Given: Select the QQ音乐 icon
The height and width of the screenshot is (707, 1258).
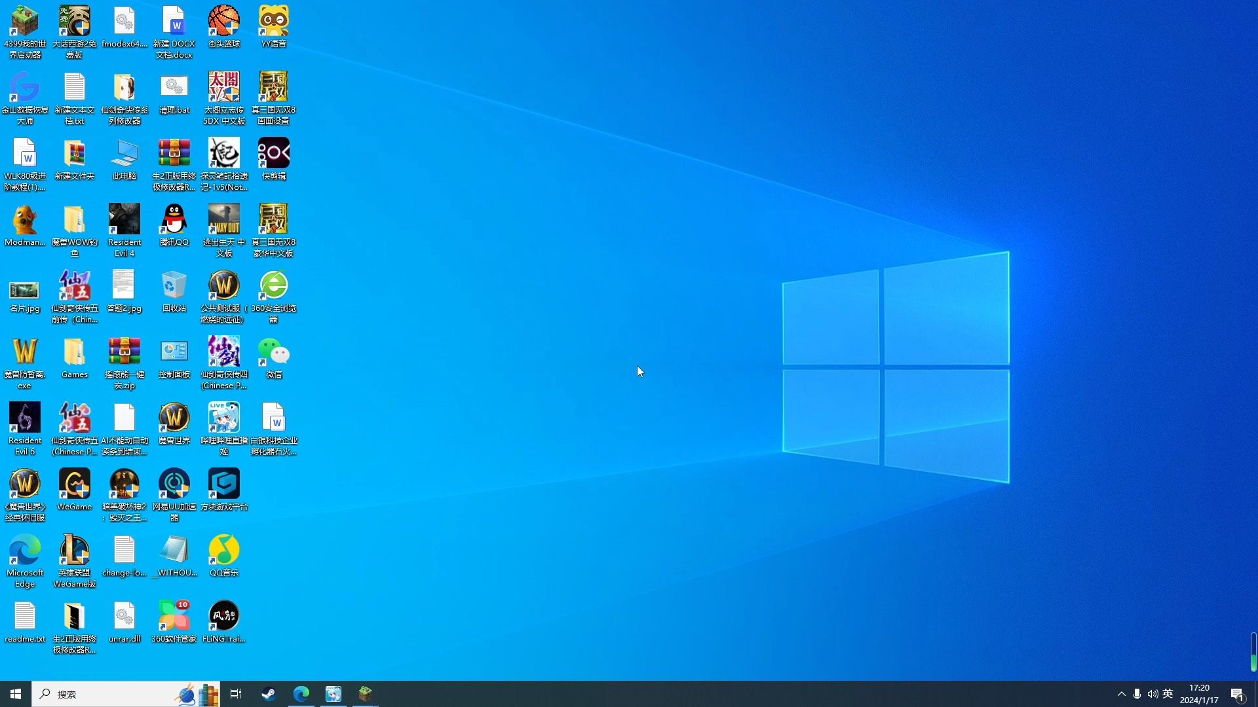Looking at the screenshot, I should [224, 555].
